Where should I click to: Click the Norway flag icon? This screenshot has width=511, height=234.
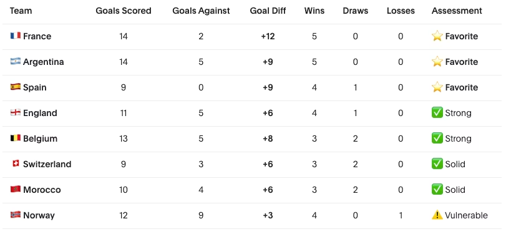tap(16, 215)
